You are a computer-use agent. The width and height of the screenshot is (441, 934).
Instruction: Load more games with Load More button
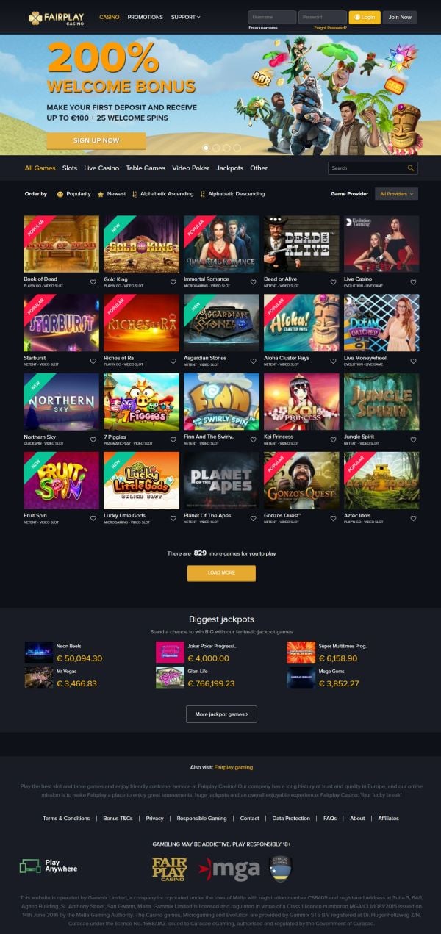point(221,573)
